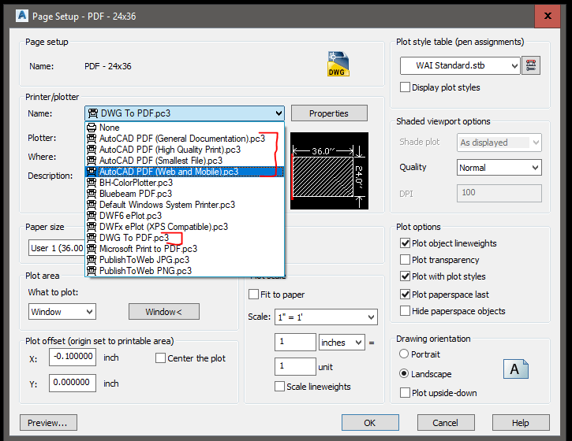The image size is (572, 441).
Task: Click the scale inches value field
Action: pos(295,343)
